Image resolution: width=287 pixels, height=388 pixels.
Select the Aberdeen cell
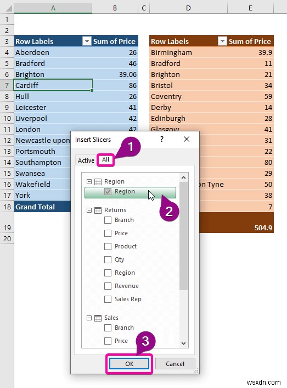(x=53, y=52)
